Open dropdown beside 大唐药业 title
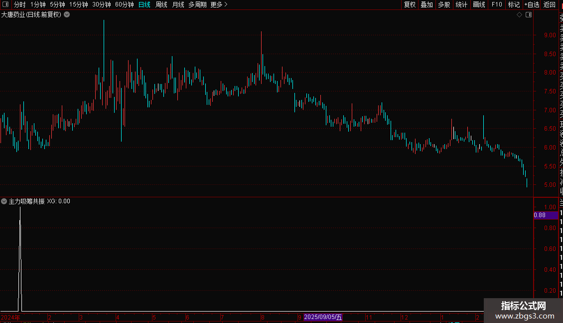The image size is (563, 323). [x=67, y=15]
